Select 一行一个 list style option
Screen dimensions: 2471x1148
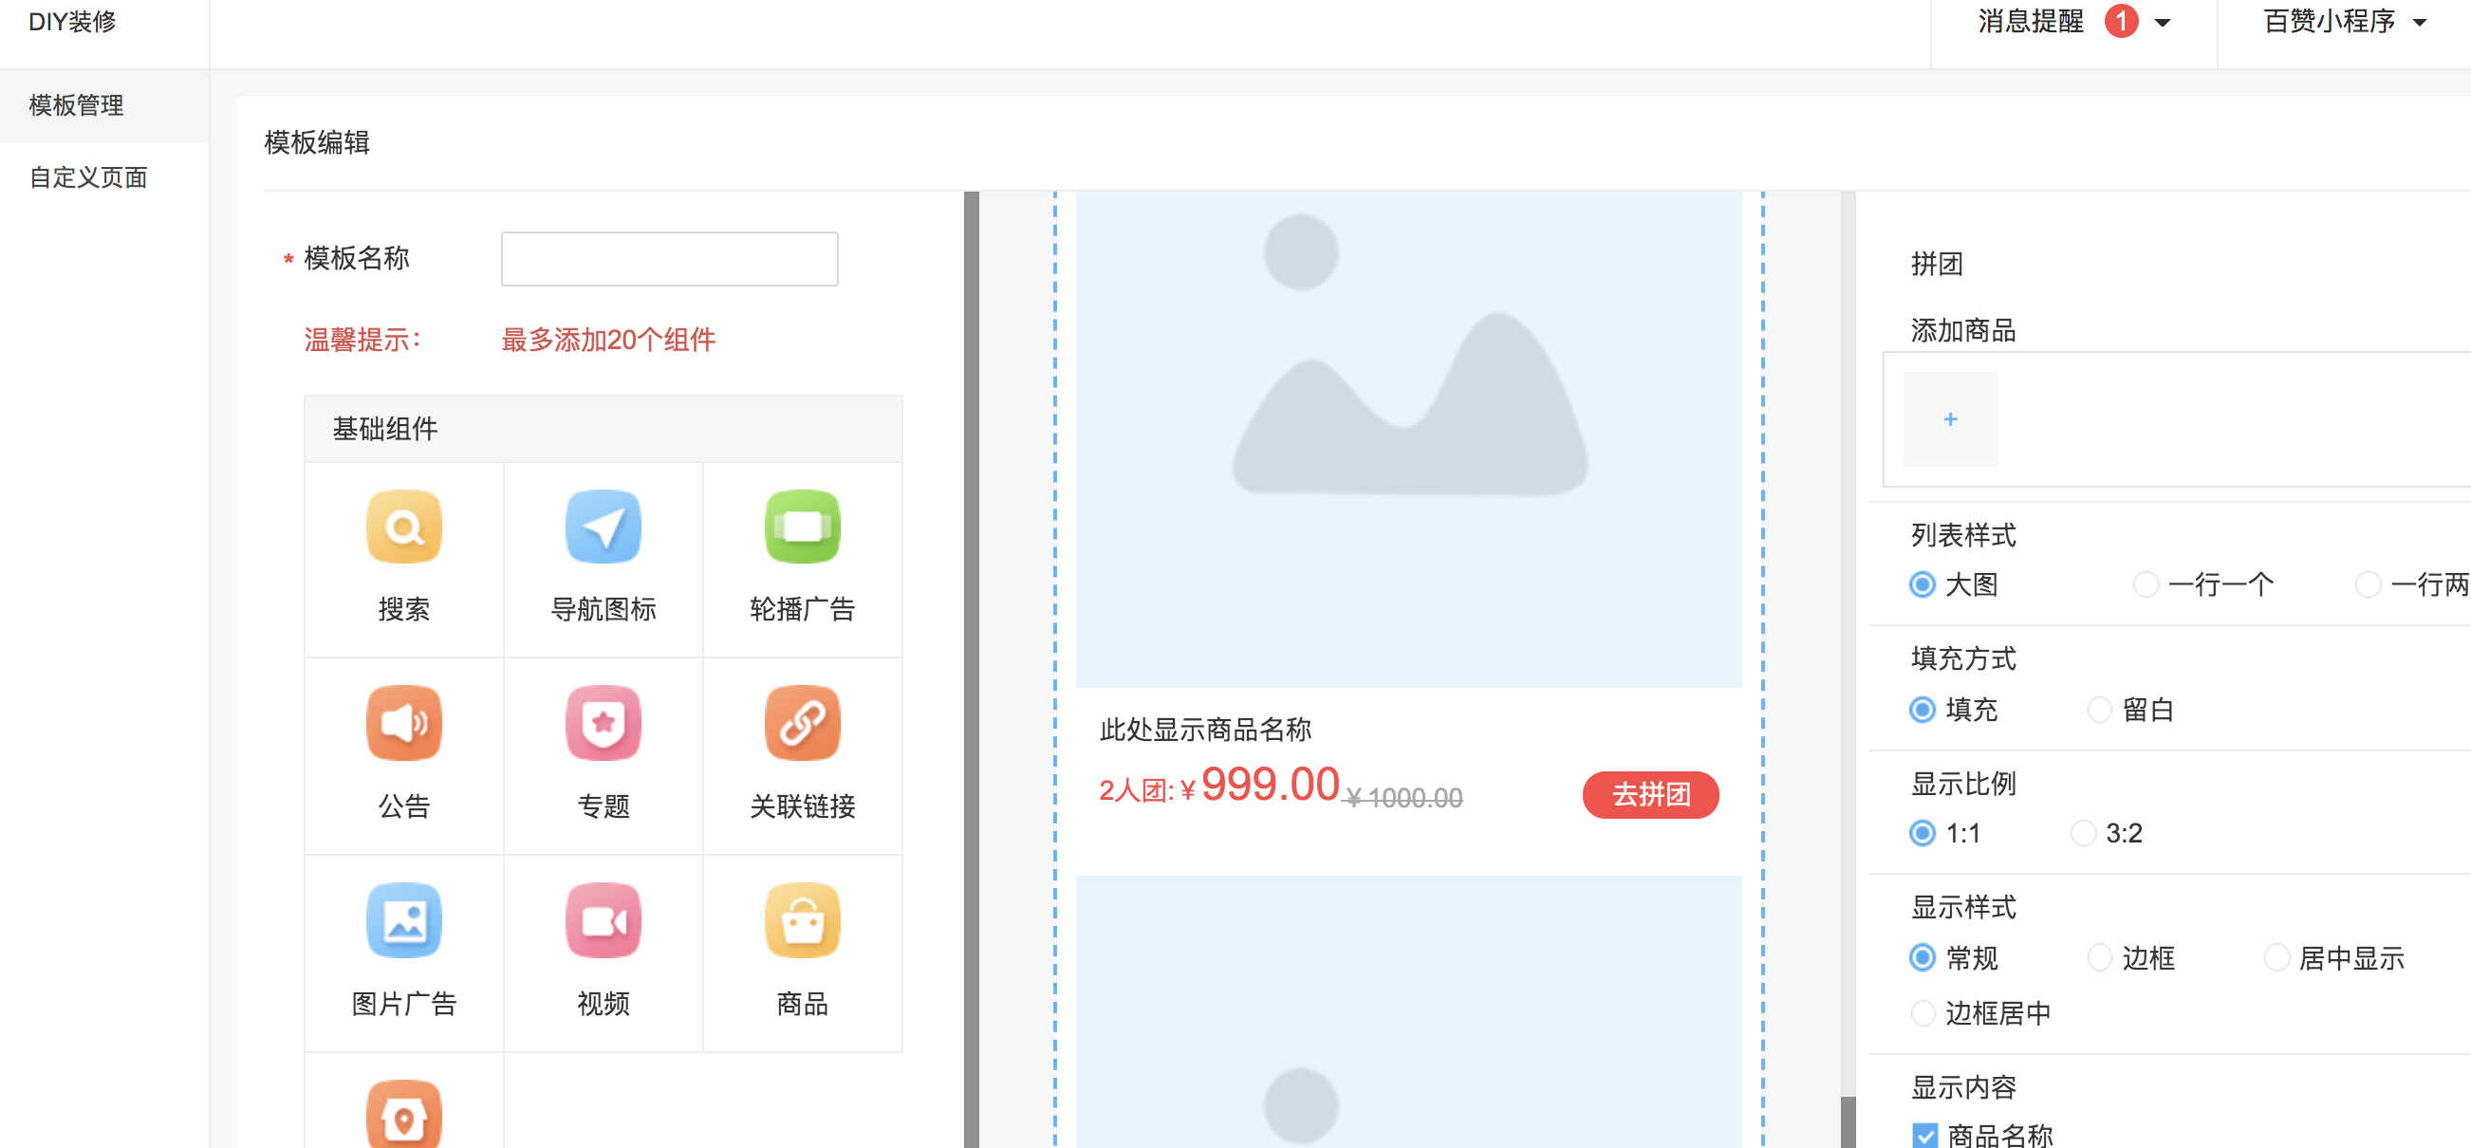[2146, 584]
